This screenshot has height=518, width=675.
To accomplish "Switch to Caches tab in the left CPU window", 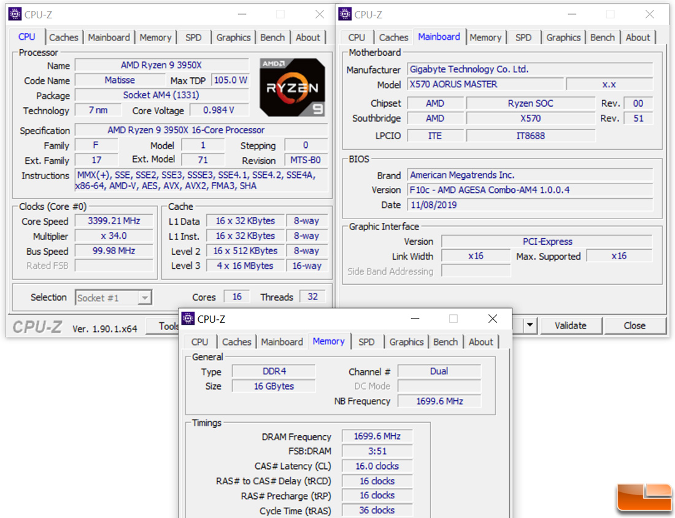I will tap(64, 37).
